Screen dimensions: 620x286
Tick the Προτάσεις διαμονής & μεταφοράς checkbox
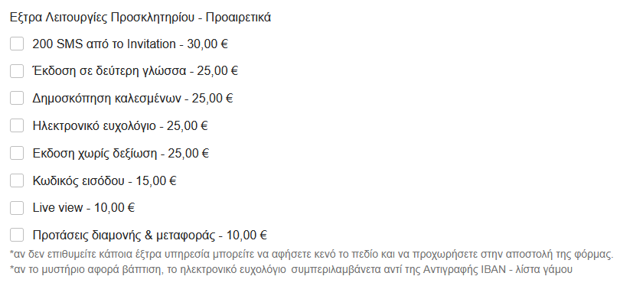17,235
